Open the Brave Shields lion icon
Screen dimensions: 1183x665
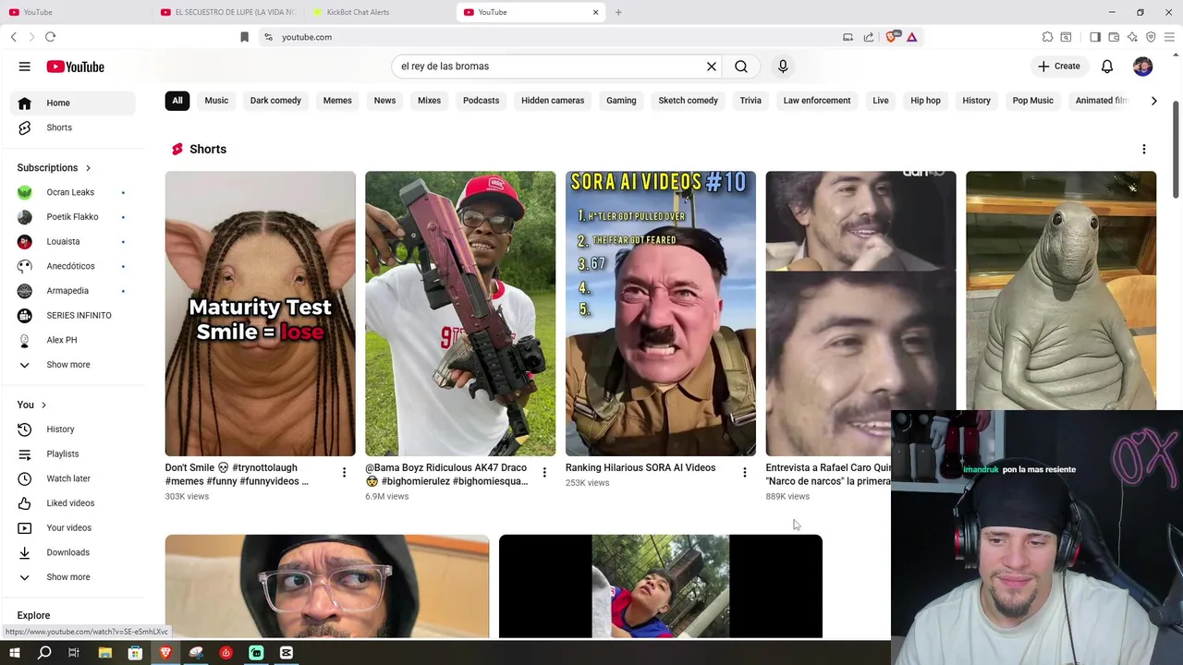pyautogui.click(x=892, y=37)
